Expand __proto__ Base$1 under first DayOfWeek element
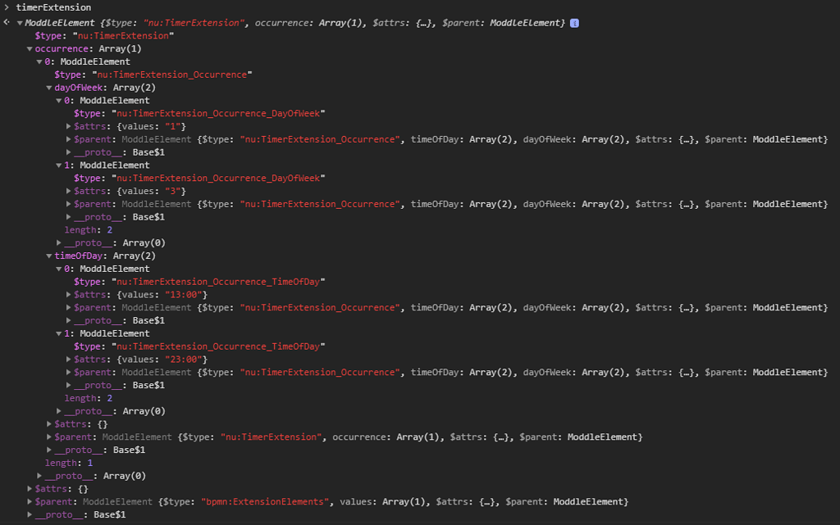Viewport: 840px width, 525px height. click(x=68, y=152)
